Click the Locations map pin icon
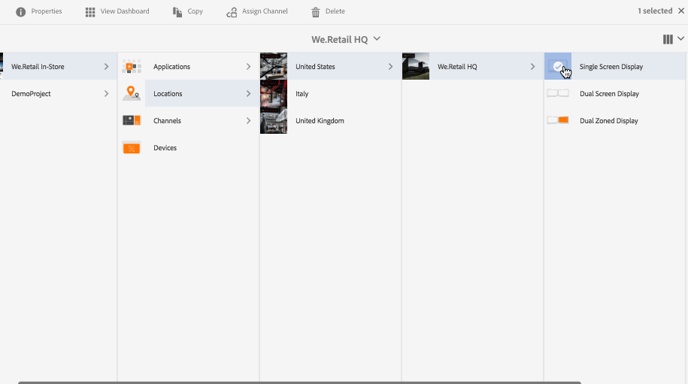 [132, 93]
